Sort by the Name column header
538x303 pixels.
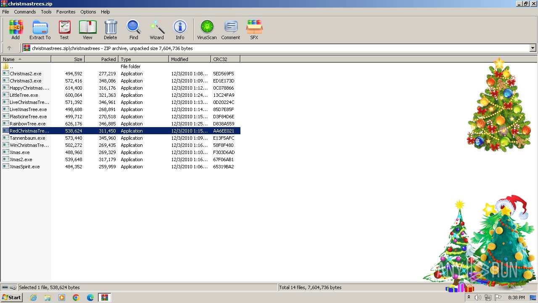click(26, 59)
